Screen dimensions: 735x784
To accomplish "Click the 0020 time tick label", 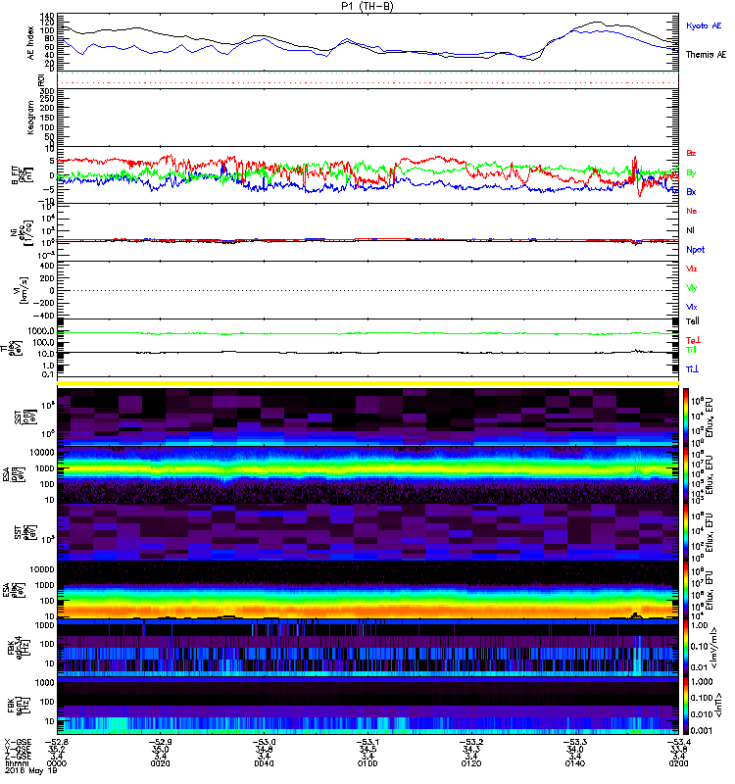I will (160, 763).
